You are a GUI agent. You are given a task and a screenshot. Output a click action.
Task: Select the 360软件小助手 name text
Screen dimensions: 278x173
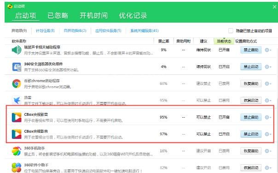click(36, 165)
